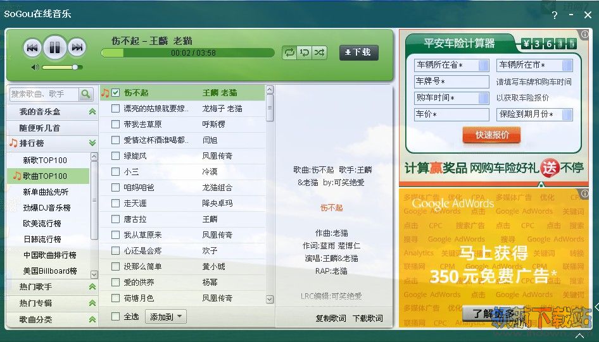
Task: Click the 下载 download button
Action: coord(359,52)
